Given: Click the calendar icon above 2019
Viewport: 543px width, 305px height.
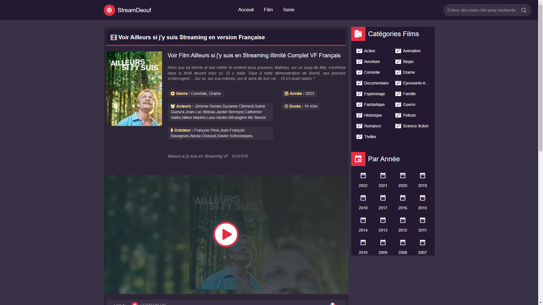Looking at the screenshot, I should (423, 176).
